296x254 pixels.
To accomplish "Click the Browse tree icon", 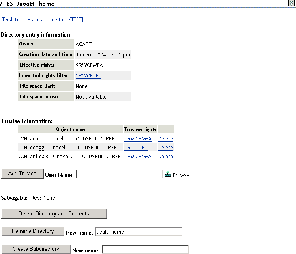I will tap(168, 174).
